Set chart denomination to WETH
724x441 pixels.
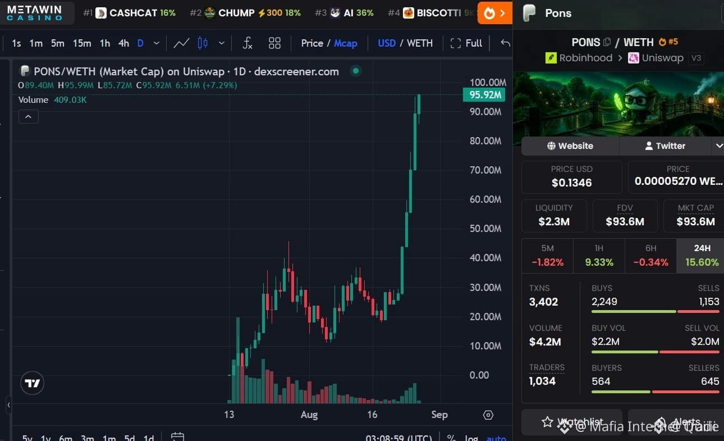pyautogui.click(x=420, y=43)
